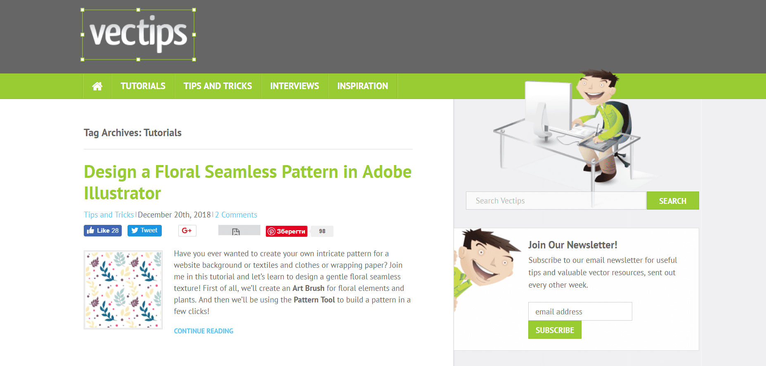The width and height of the screenshot is (766, 366).
Task: Follow the Tips and Tricks category link
Action: 109,215
